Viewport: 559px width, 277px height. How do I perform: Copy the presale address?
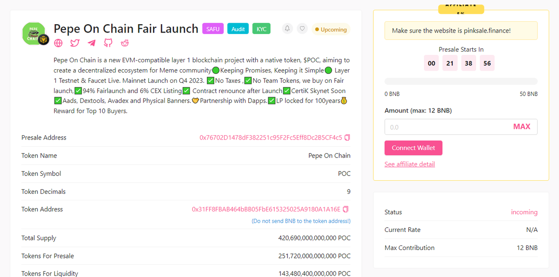pyautogui.click(x=348, y=138)
